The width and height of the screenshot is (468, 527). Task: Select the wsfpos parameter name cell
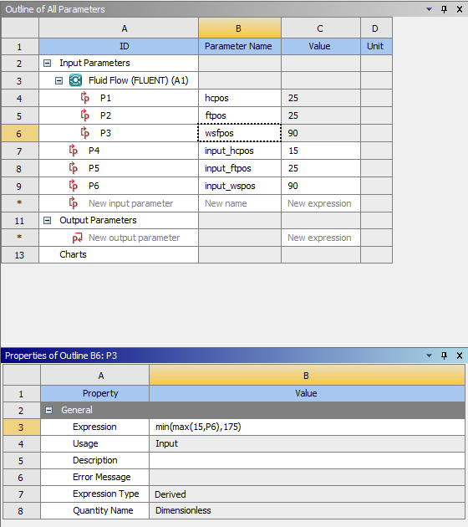click(240, 133)
